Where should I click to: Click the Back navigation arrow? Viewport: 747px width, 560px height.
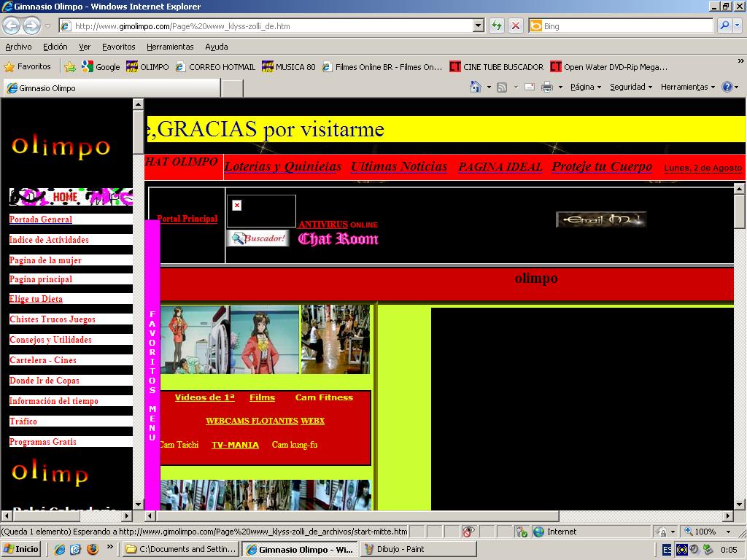(x=12, y=26)
